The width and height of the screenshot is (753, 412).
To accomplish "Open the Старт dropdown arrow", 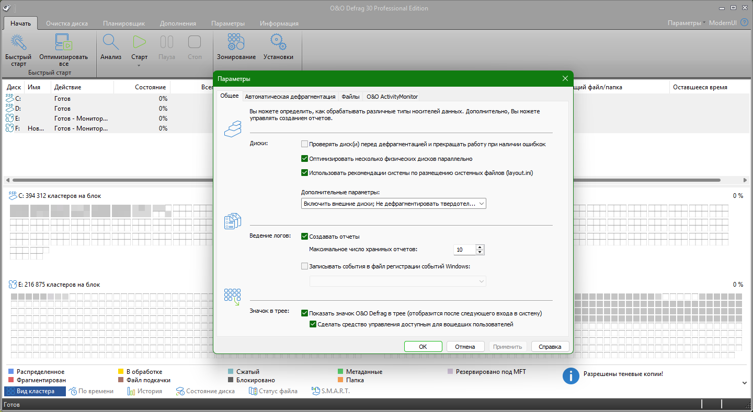I will click(x=139, y=66).
